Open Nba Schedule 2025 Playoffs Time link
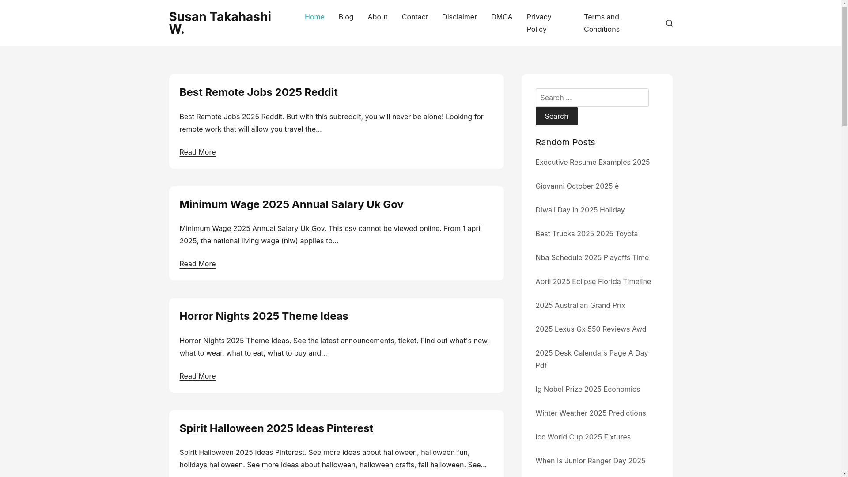Viewport: 848px width, 477px height. coord(592,257)
